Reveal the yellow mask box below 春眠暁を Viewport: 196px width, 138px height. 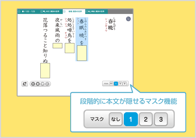tap(82, 53)
